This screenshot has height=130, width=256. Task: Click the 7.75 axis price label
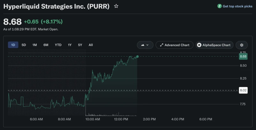coord(243,104)
